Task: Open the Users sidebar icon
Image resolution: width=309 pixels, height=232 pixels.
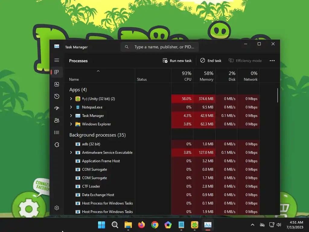Action: tap(57, 120)
